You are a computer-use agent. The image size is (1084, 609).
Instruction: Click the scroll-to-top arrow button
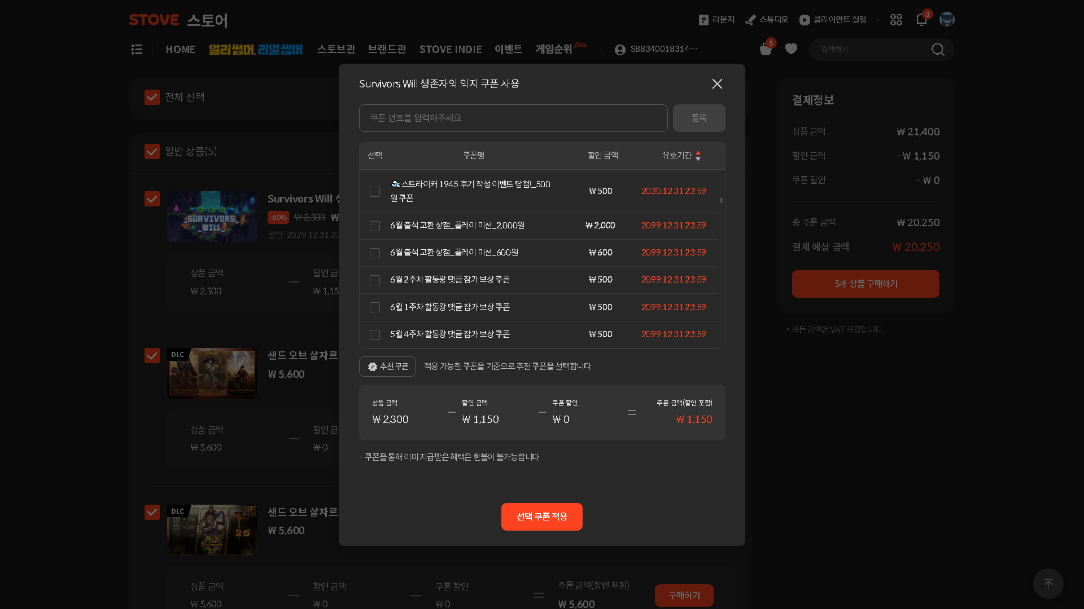click(1048, 584)
